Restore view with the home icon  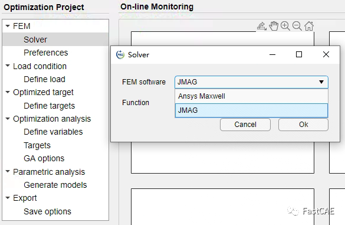[x=309, y=26]
